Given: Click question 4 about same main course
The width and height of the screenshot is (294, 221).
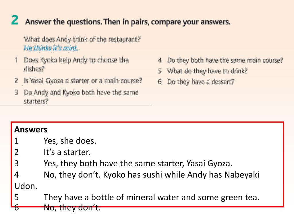Looking at the screenshot, I should (225, 60).
